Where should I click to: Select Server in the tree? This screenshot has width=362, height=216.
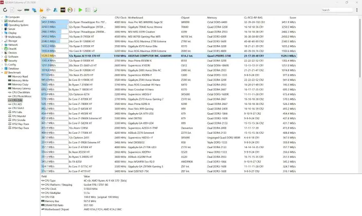coord(11,29)
